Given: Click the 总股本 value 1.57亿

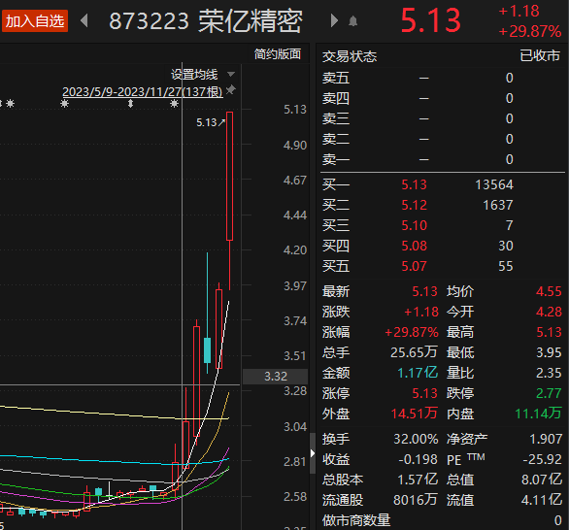Looking at the screenshot, I should click(418, 480).
